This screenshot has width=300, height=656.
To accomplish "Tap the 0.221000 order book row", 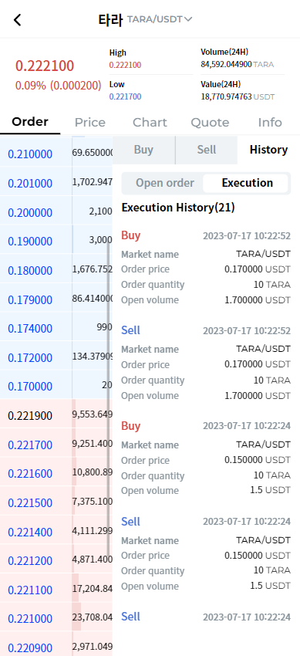I will pos(30,619).
